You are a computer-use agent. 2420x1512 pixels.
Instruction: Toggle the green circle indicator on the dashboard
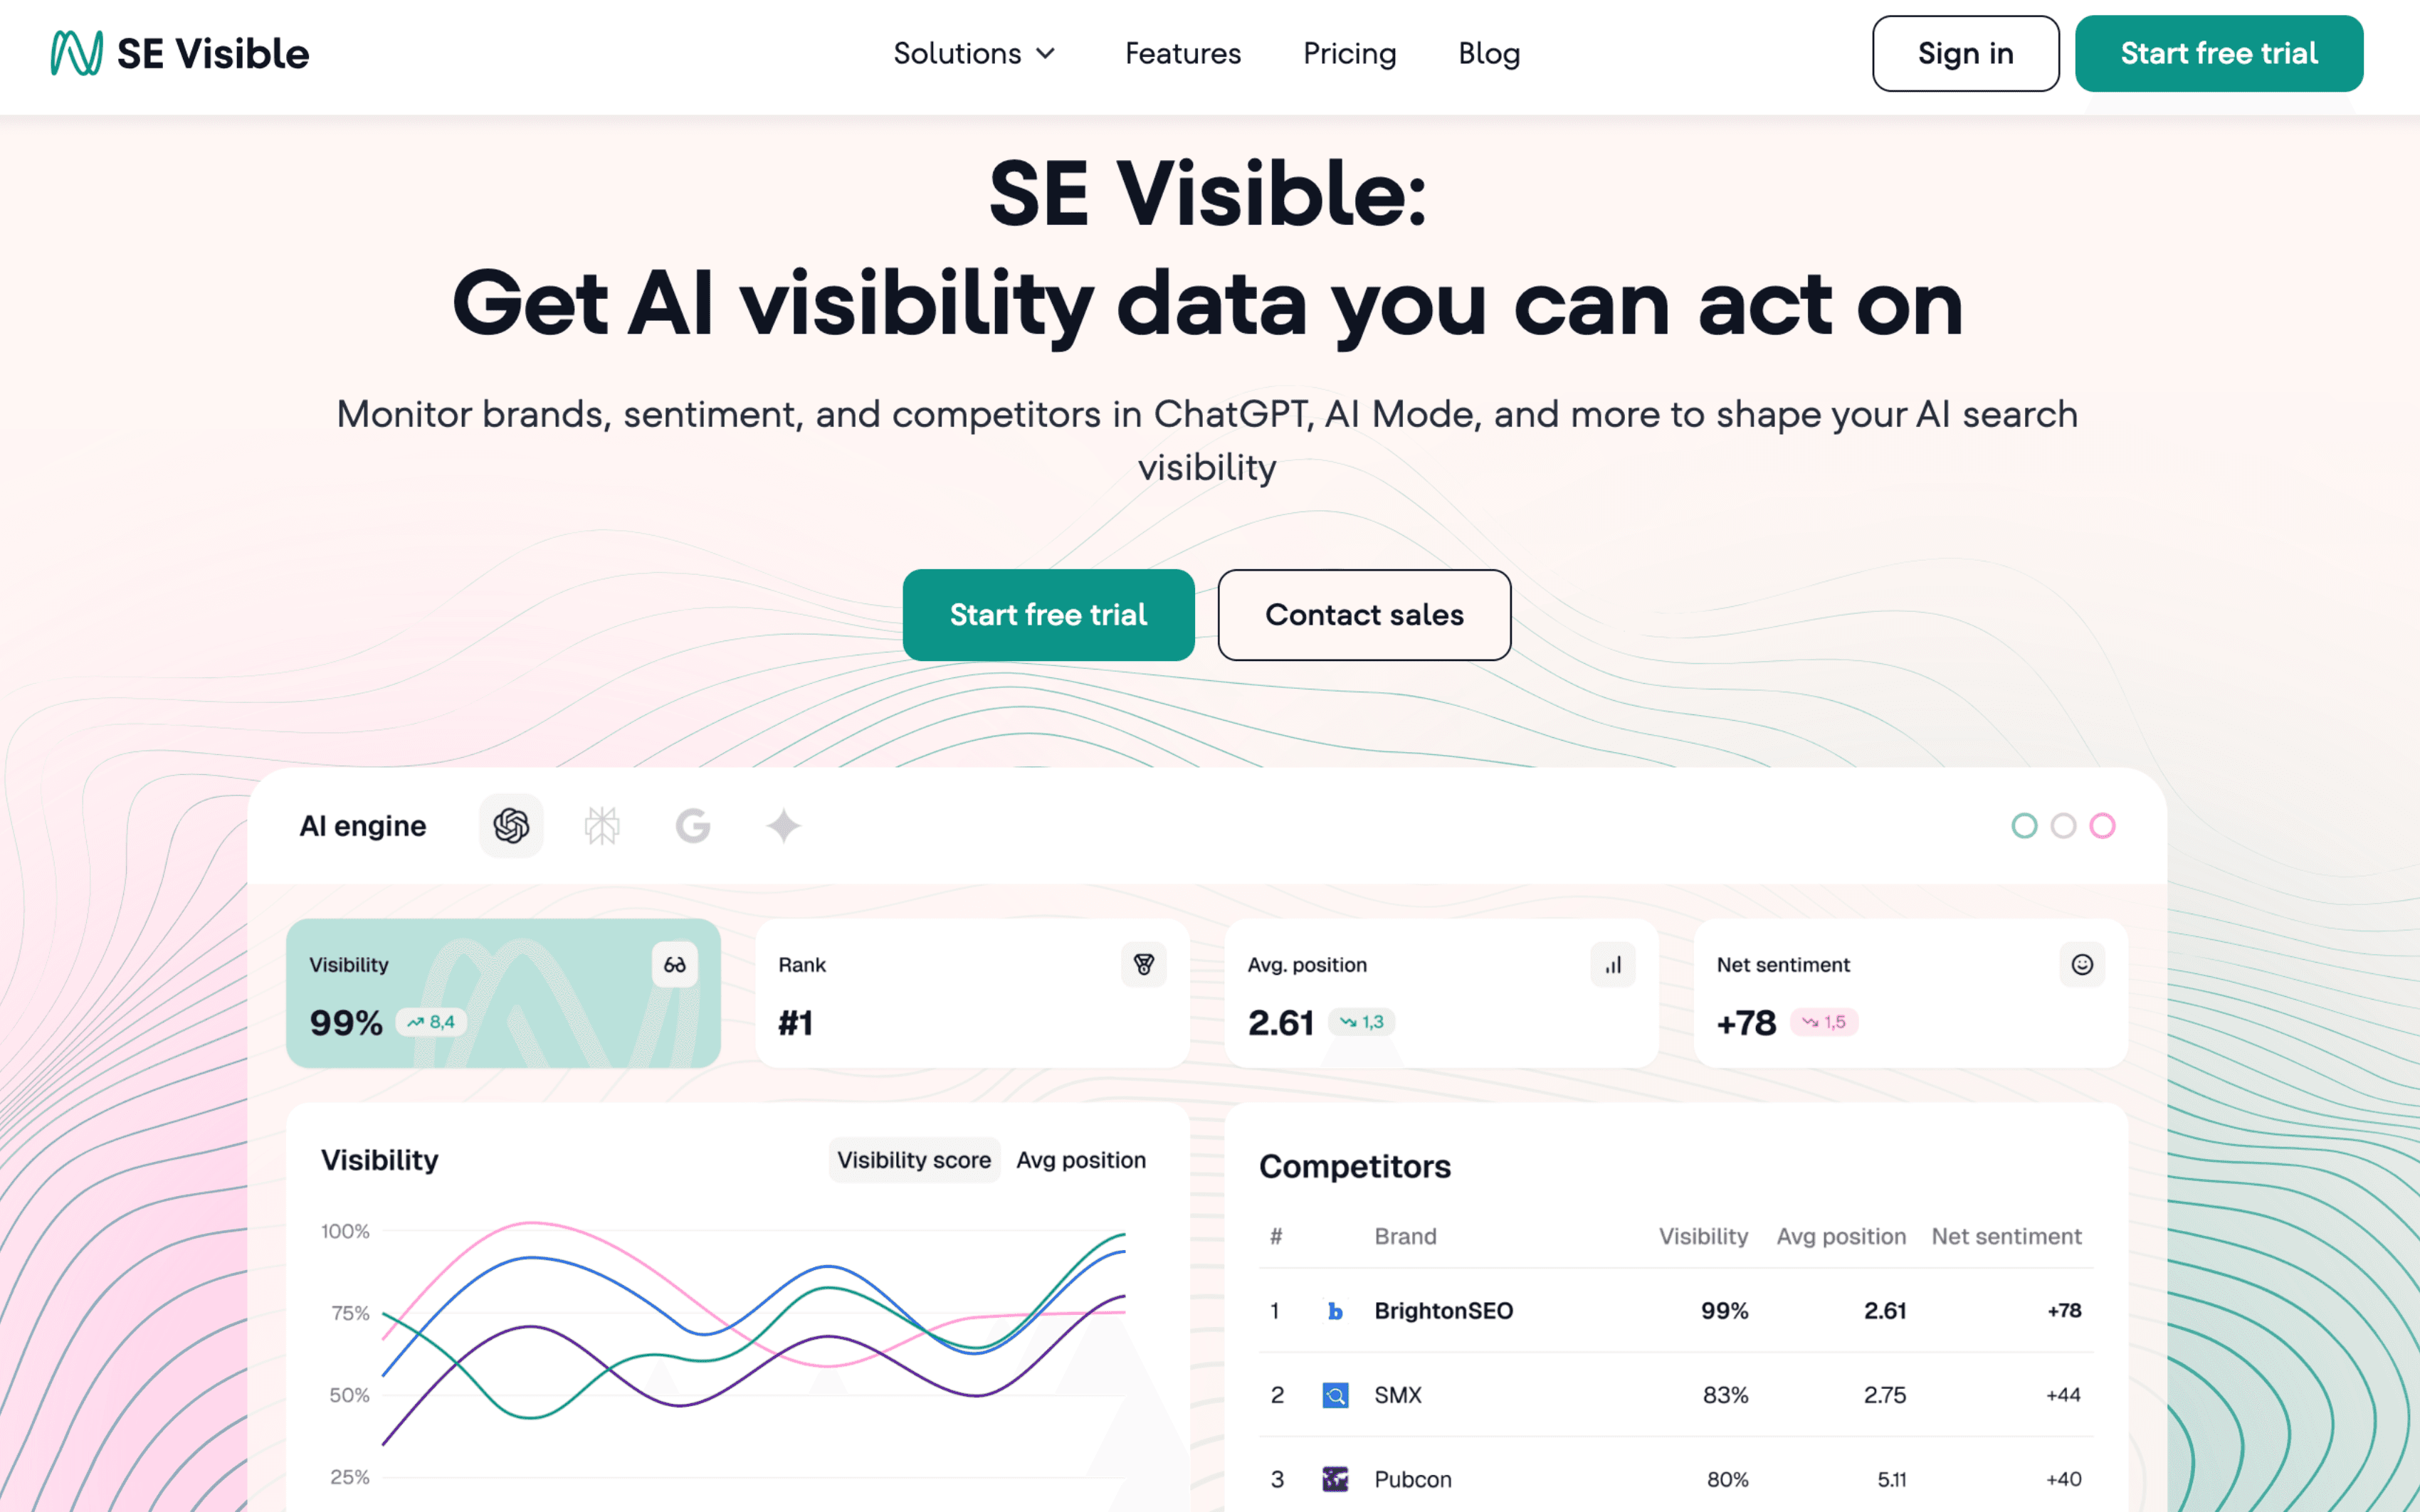pyautogui.click(x=2025, y=826)
